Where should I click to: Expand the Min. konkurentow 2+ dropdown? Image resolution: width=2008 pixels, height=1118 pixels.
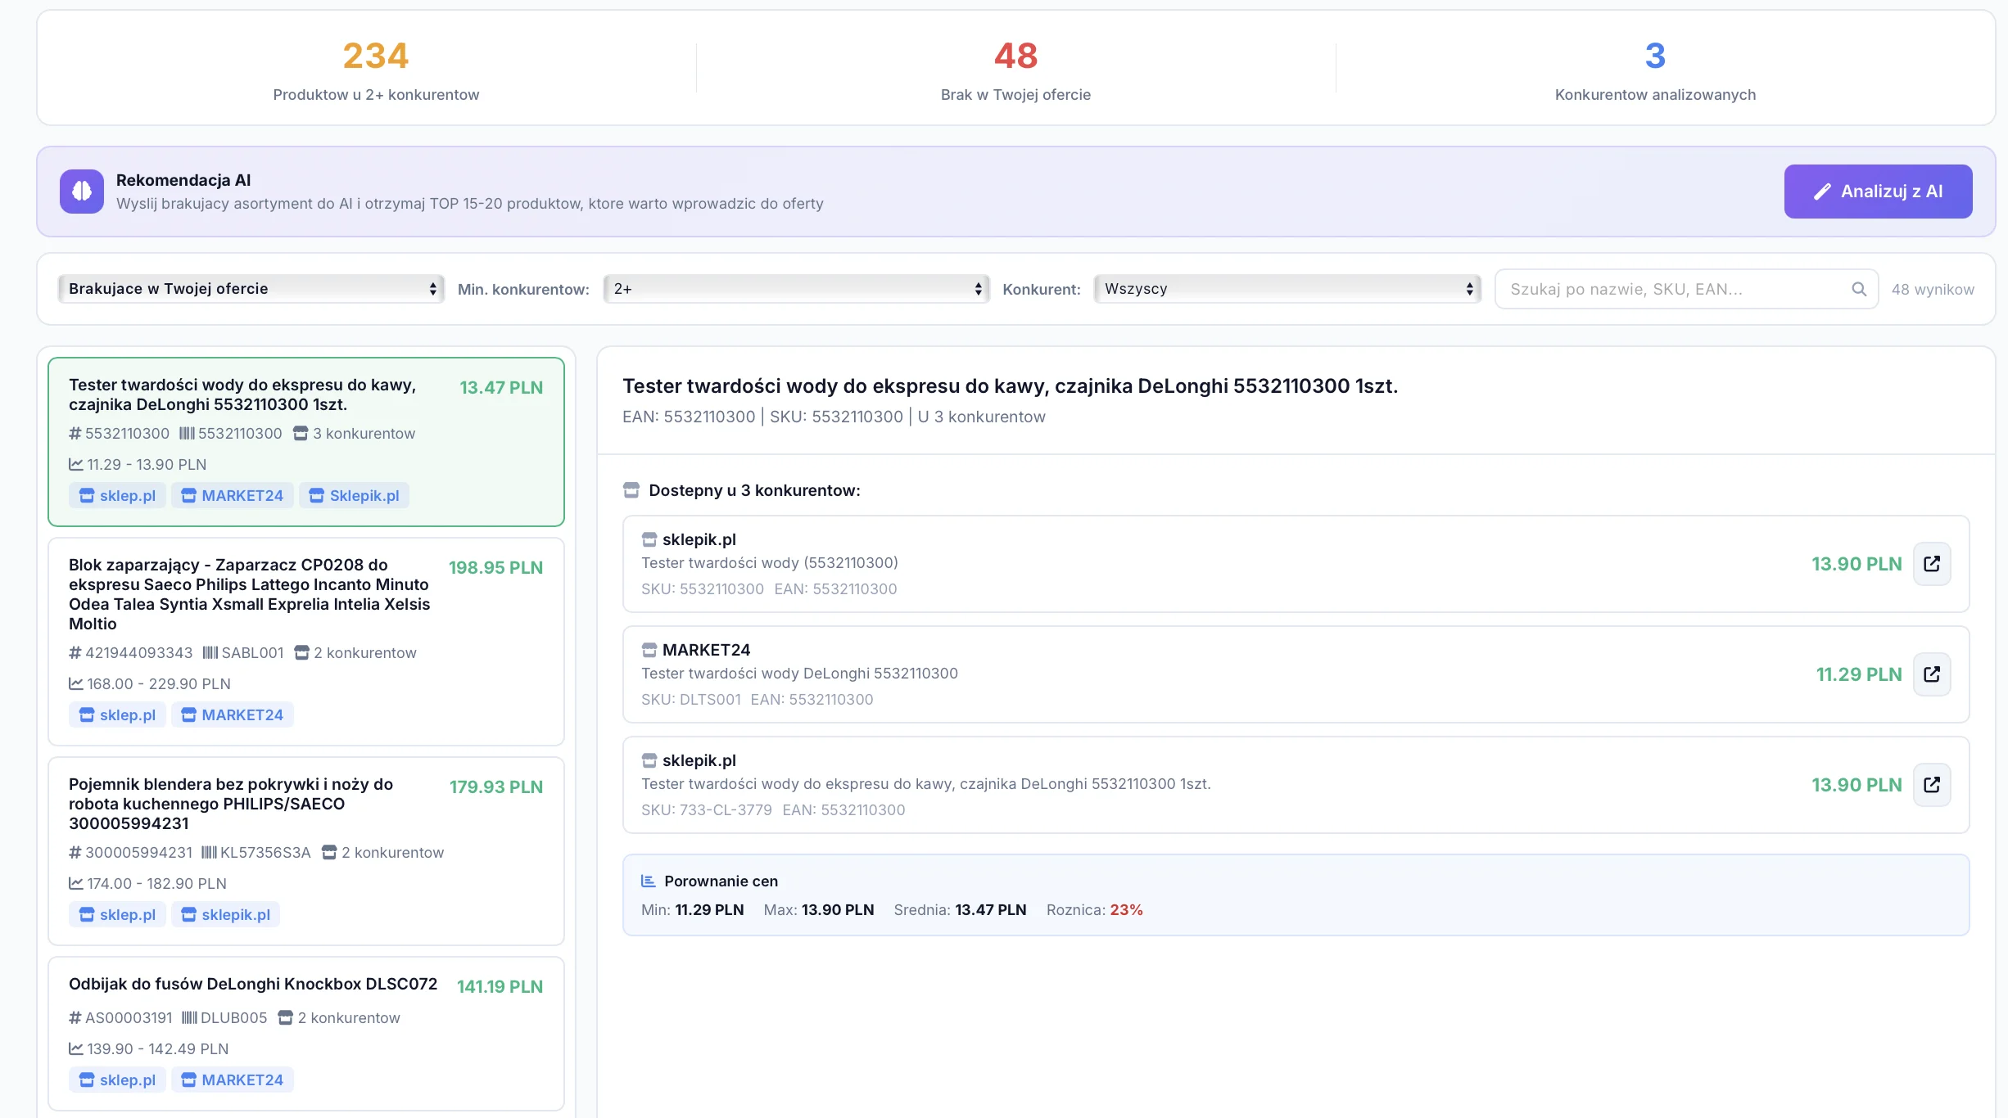click(796, 289)
